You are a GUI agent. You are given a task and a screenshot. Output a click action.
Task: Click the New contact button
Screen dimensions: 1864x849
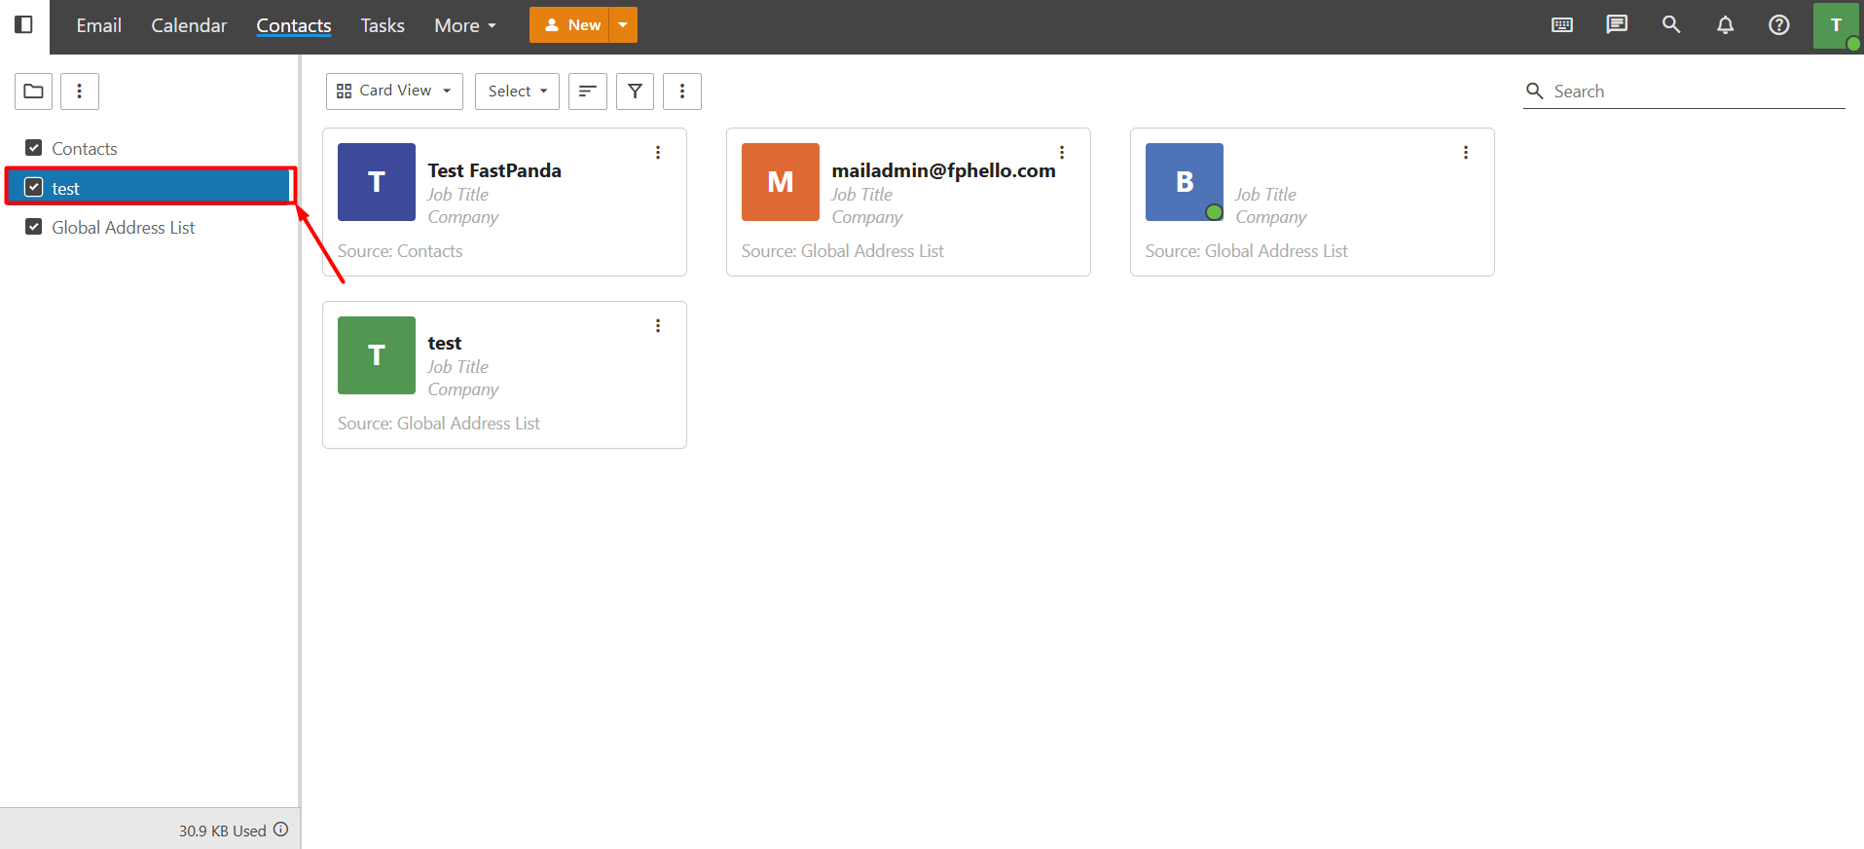569,25
